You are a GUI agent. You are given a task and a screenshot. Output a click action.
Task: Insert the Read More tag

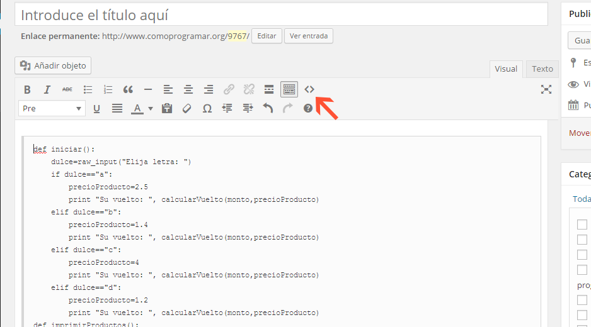[x=269, y=89]
